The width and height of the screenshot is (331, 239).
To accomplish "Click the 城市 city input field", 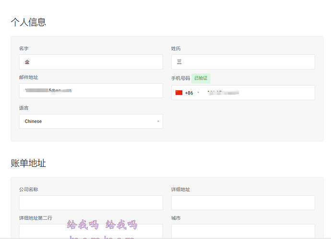I will coord(243,231).
